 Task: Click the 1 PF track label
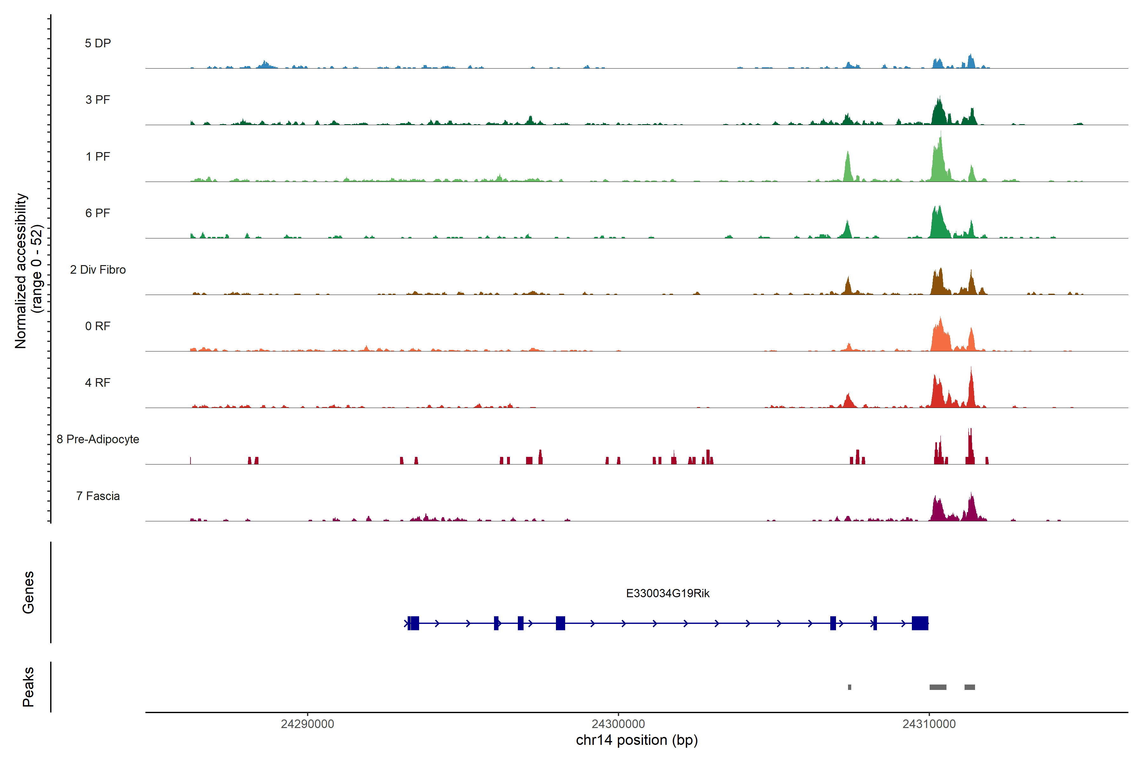(x=98, y=157)
